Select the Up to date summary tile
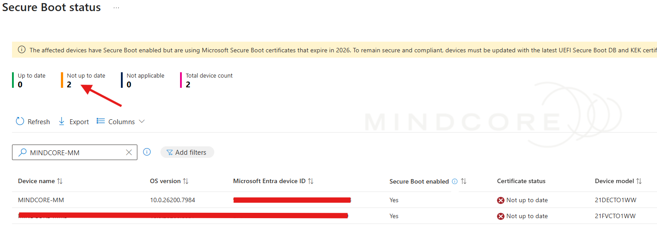This screenshot has width=657, height=231. pyautogui.click(x=31, y=80)
